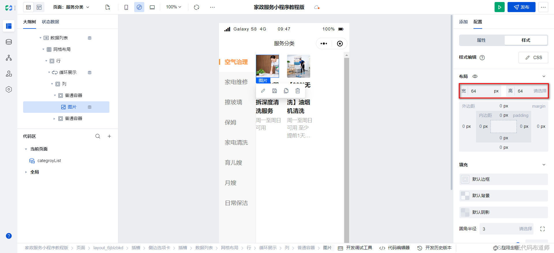The width and height of the screenshot is (554, 253).
Task: Click the edit pencil on image toolbar
Action: pyautogui.click(x=263, y=91)
